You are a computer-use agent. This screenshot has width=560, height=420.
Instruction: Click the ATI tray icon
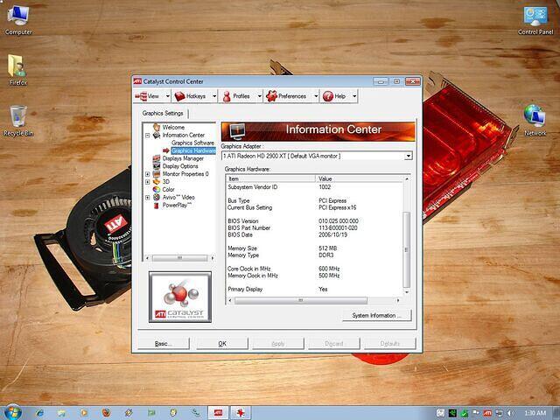(487, 413)
